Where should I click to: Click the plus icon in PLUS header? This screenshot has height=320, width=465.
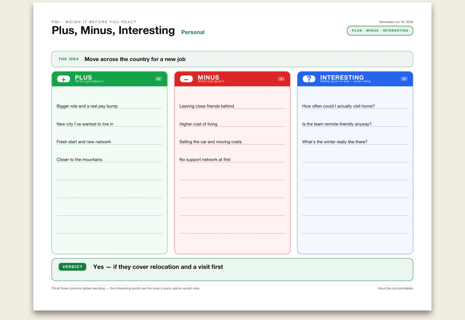(64, 79)
